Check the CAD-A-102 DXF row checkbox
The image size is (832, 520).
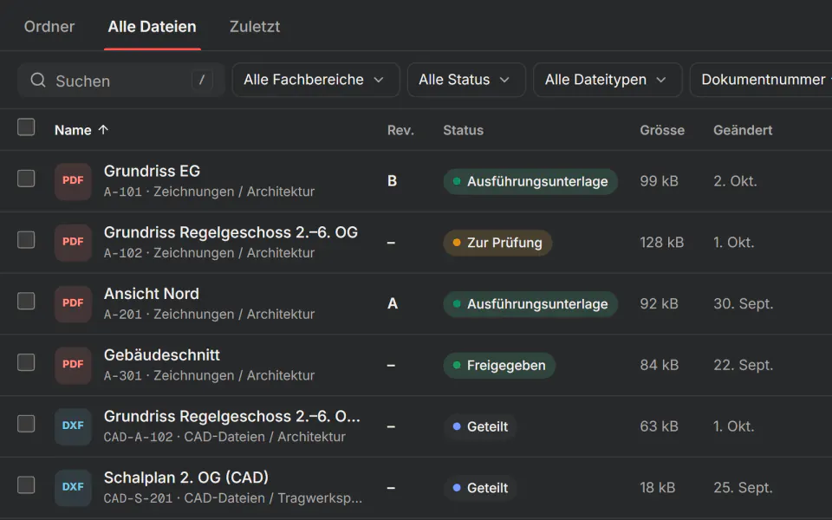26,424
